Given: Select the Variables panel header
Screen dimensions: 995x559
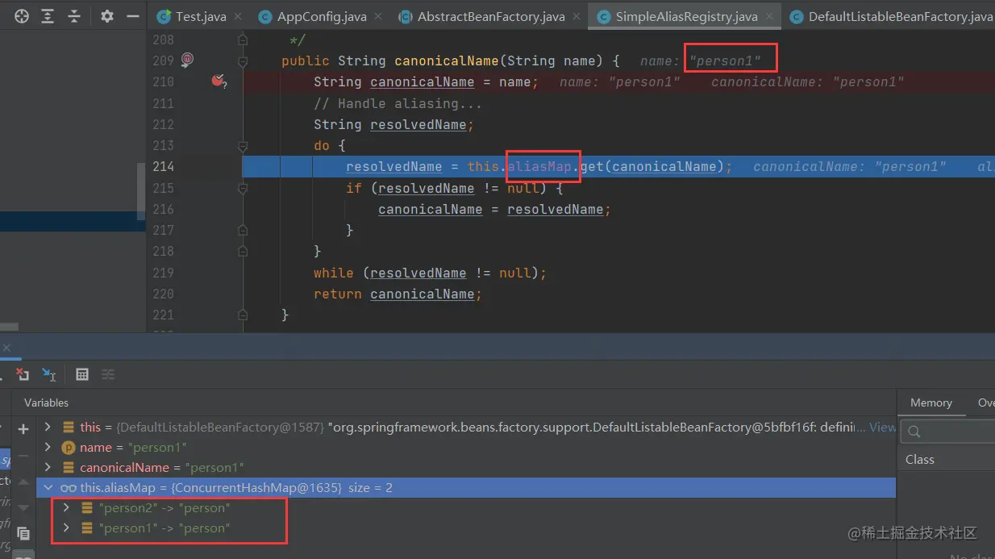Looking at the screenshot, I should pos(46,403).
